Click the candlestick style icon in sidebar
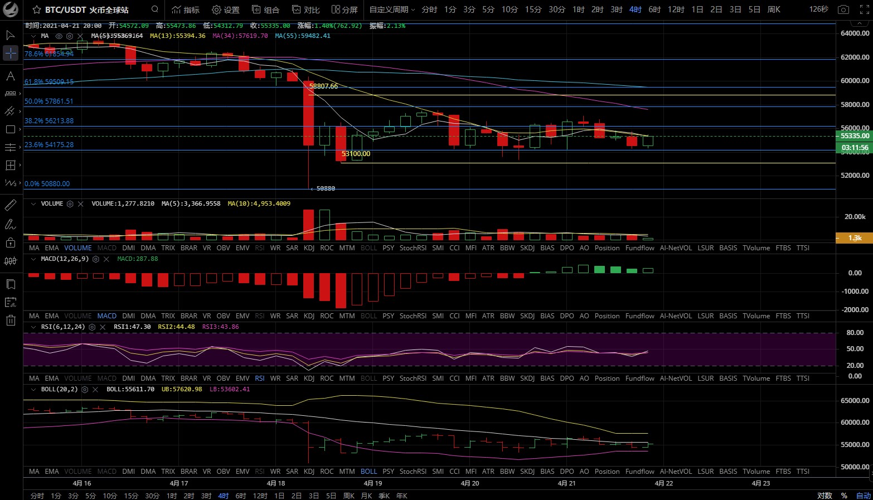The height and width of the screenshot is (500, 873). pos(11,261)
